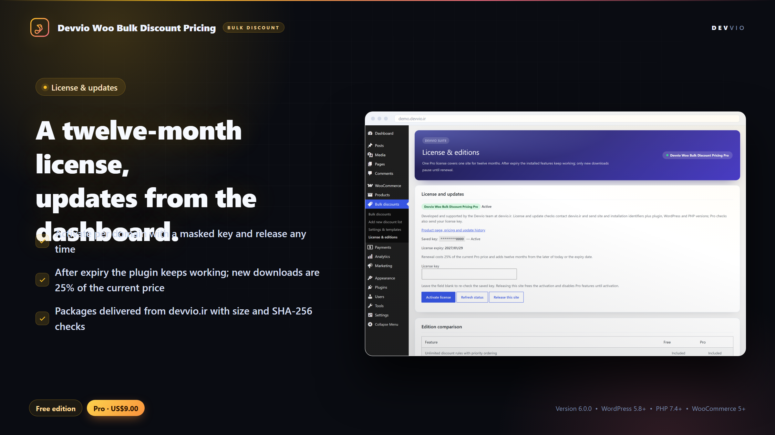775x435 pixels.
Task: Click the masked saved key value
Action: pyautogui.click(x=452, y=239)
